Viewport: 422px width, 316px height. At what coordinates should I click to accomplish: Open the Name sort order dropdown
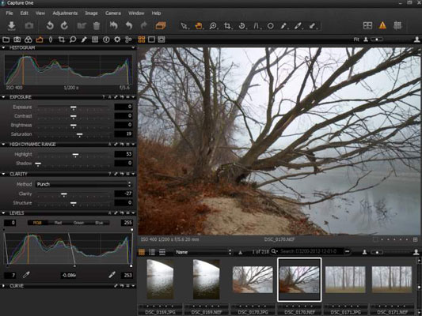click(x=203, y=252)
